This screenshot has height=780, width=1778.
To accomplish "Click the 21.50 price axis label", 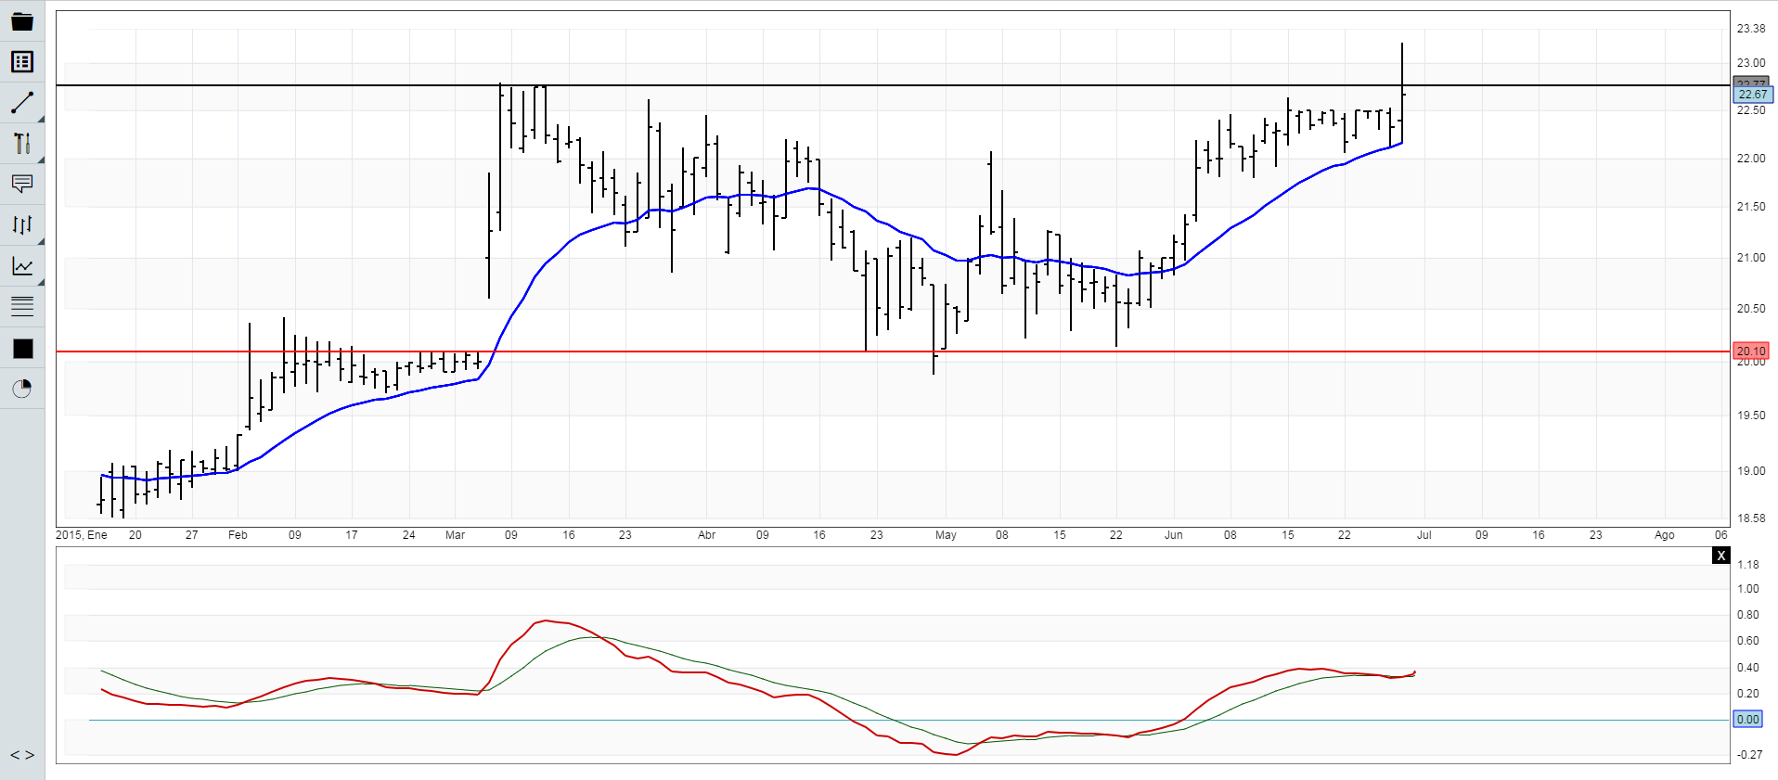I will tap(1751, 207).
